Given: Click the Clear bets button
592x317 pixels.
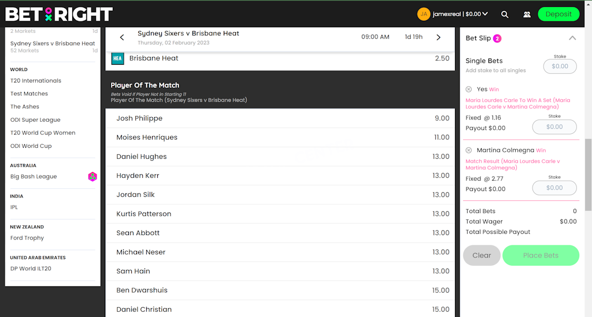Looking at the screenshot, I should tap(482, 255).
